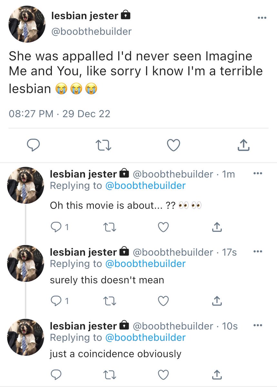The height and width of the screenshot is (387, 277).
Task: Like the 'Oh this movie is about' reply
Action: 163,227
